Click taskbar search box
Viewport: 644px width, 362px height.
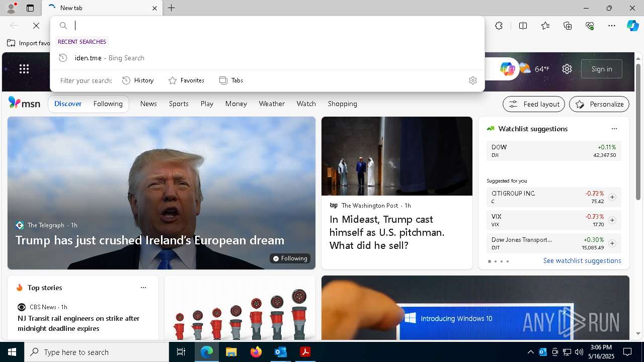pyautogui.click(x=97, y=352)
